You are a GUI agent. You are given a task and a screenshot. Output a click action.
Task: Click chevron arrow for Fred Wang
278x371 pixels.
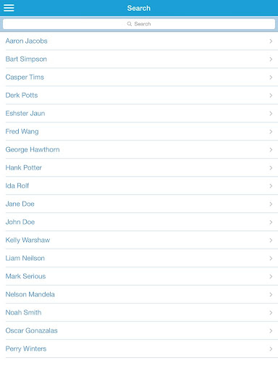pyautogui.click(x=271, y=132)
